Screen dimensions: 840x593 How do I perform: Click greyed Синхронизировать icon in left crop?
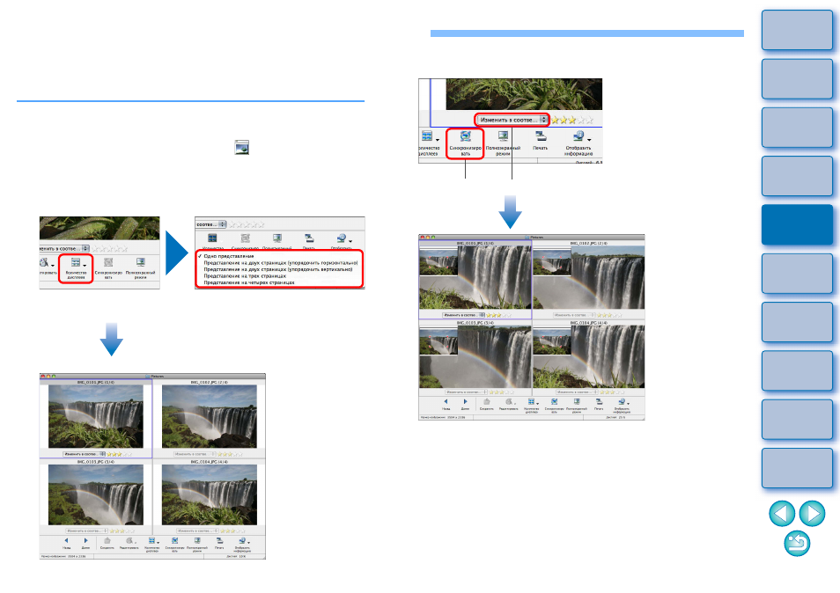coord(108,262)
